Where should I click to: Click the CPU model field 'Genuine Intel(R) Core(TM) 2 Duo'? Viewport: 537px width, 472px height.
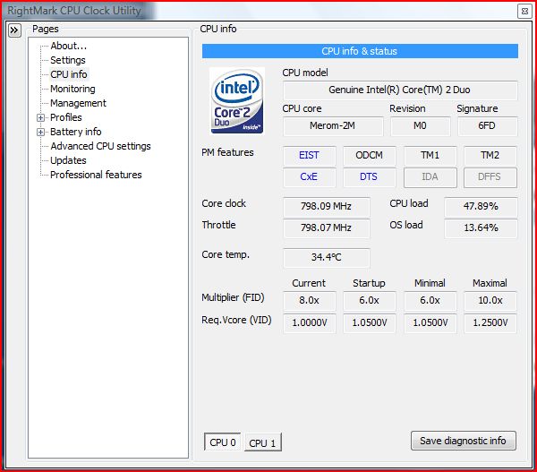point(400,90)
